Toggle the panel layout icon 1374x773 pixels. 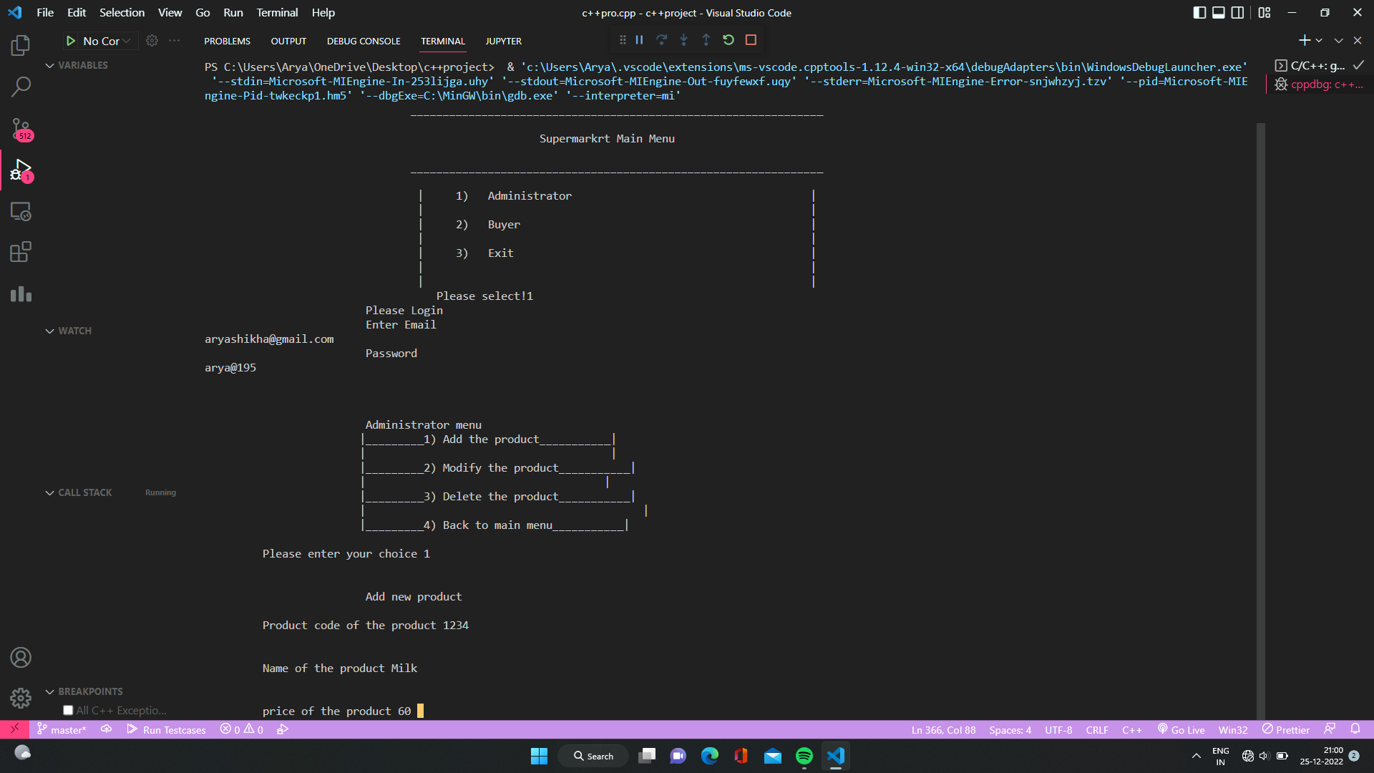click(1218, 12)
